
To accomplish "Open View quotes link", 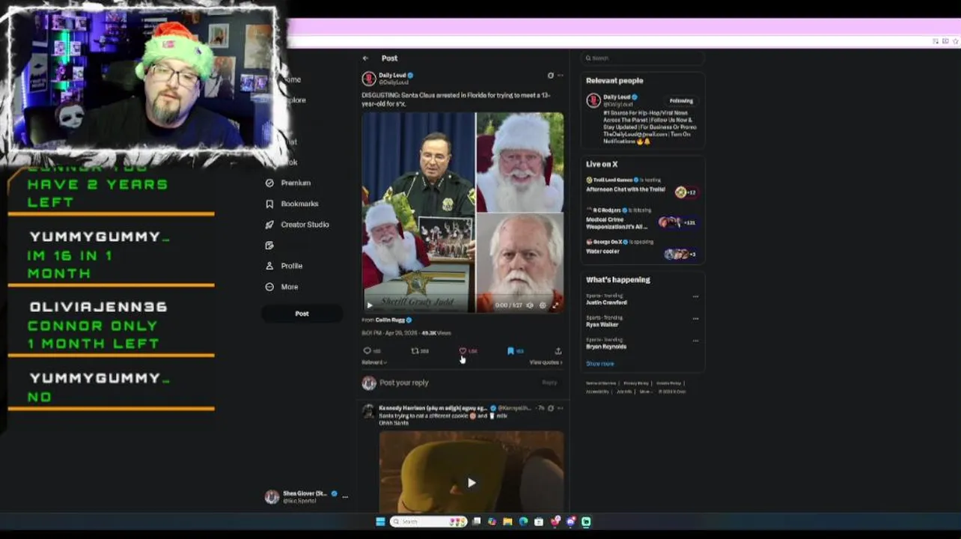I will tap(546, 362).
